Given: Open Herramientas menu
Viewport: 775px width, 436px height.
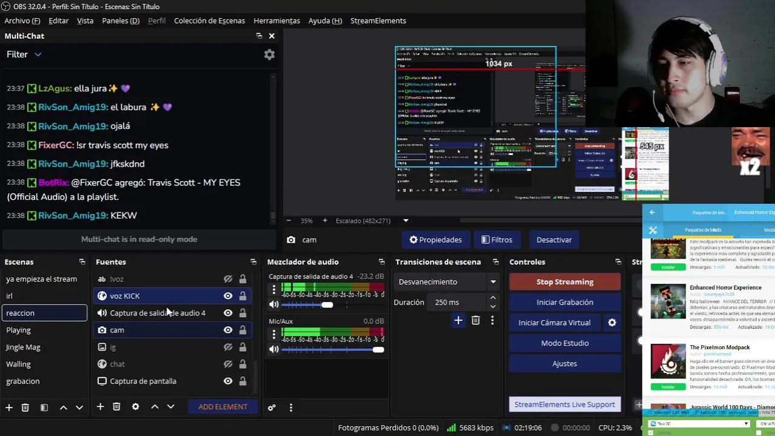Looking at the screenshot, I should pyautogui.click(x=277, y=21).
